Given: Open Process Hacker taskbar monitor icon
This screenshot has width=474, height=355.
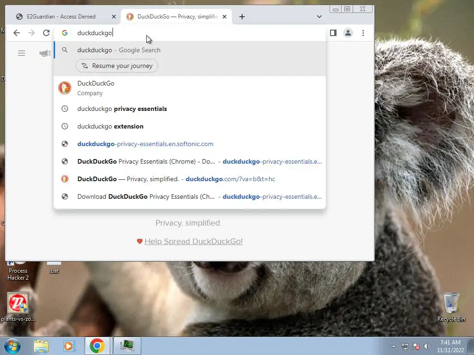Looking at the screenshot, I should tap(127, 346).
